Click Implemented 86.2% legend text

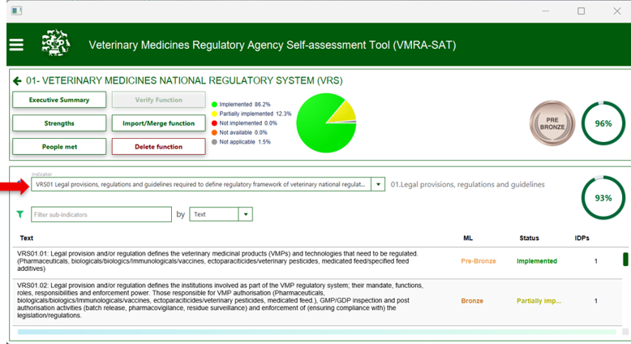tap(245, 105)
